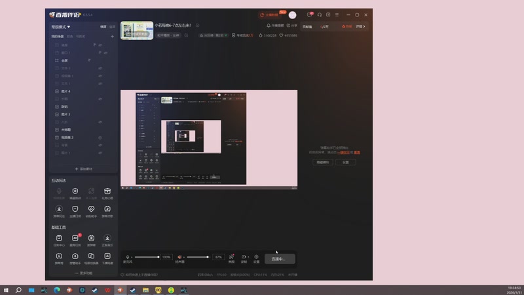Click the user avatar in the title bar
Screen dimensions: 524x295
coord(292,14)
